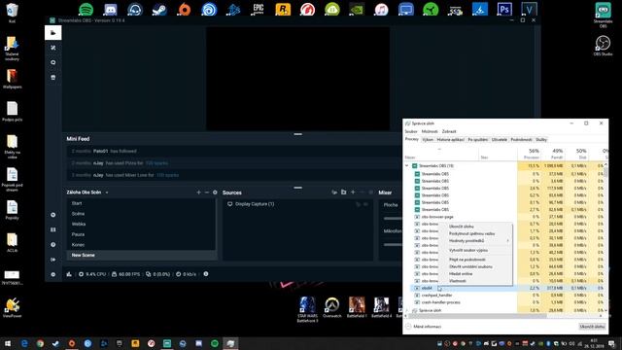The height and width of the screenshot is (350, 622).
Task: Open the Themes icon in Streamlabs sidebar
Action: pos(53,48)
